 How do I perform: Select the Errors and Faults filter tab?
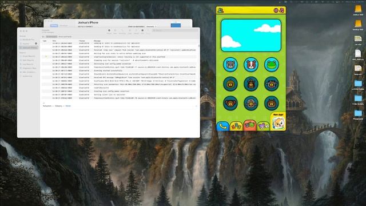tap(65, 37)
